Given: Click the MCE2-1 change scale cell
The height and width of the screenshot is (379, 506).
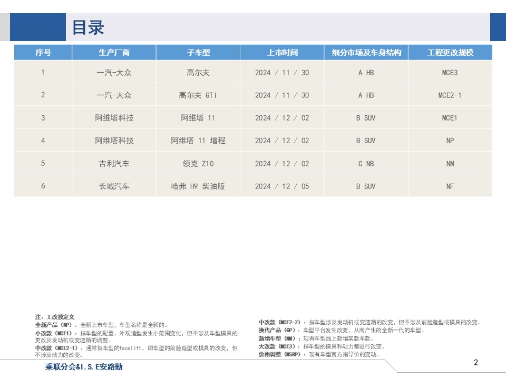Looking at the screenshot, I should point(450,95).
